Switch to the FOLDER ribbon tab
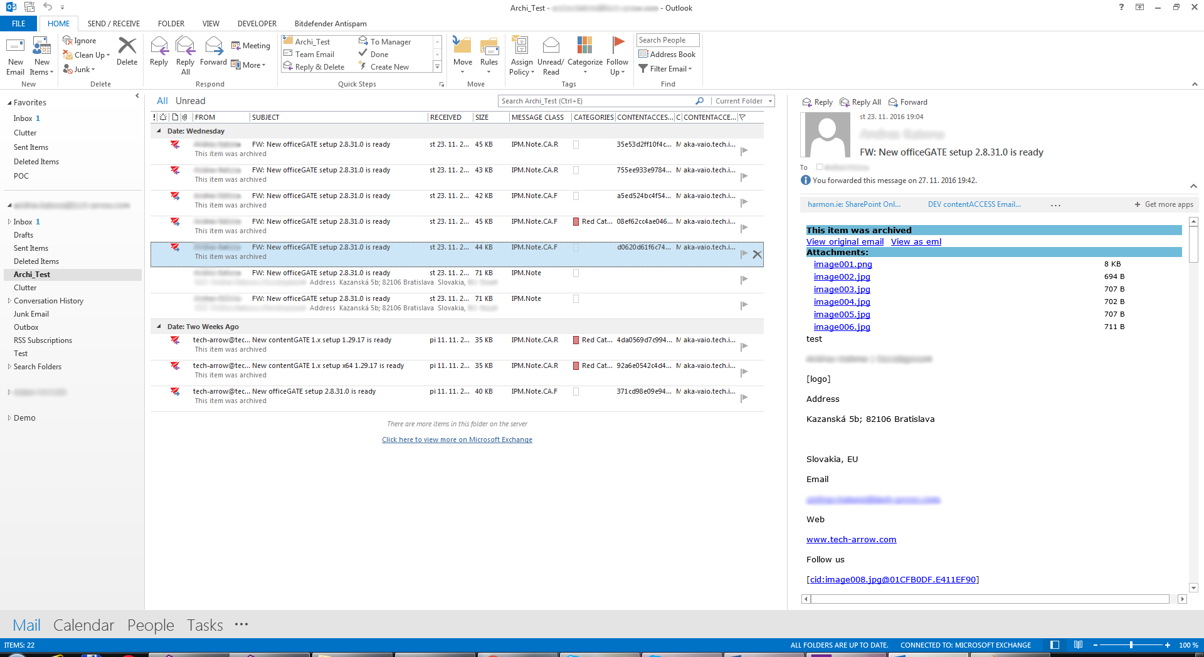This screenshot has height=657, width=1204. (171, 24)
